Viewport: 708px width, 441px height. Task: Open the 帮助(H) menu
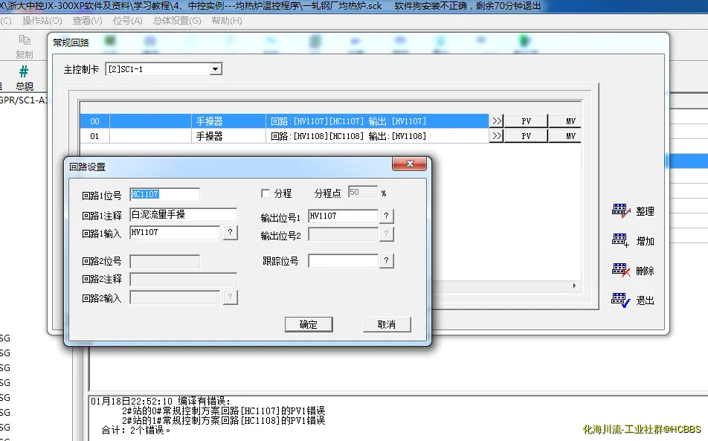227,21
